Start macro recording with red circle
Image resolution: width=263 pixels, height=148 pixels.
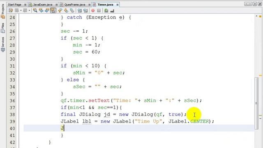93,11
